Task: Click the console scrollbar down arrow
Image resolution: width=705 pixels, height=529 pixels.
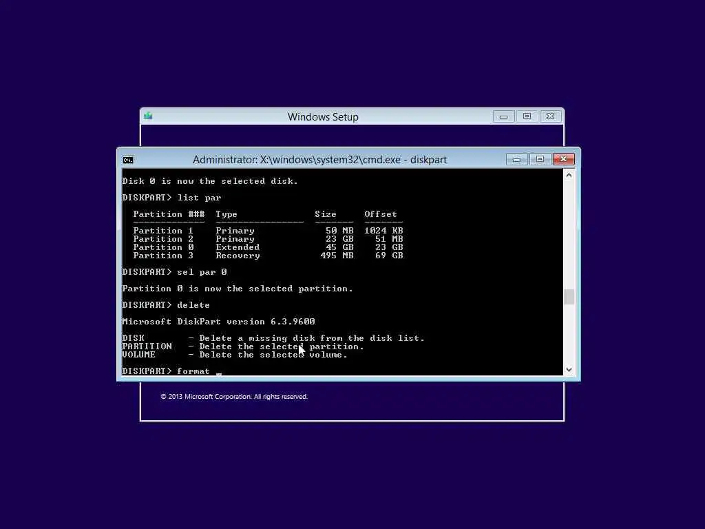Action: click(569, 369)
